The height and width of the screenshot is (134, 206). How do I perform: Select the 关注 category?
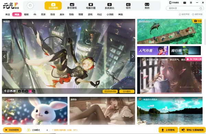[x=8, y=14]
